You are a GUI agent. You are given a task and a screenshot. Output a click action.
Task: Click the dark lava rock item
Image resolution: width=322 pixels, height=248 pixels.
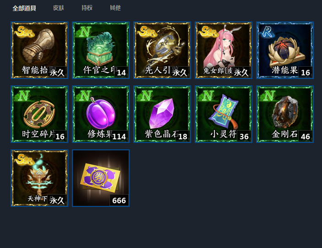click(285, 114)
